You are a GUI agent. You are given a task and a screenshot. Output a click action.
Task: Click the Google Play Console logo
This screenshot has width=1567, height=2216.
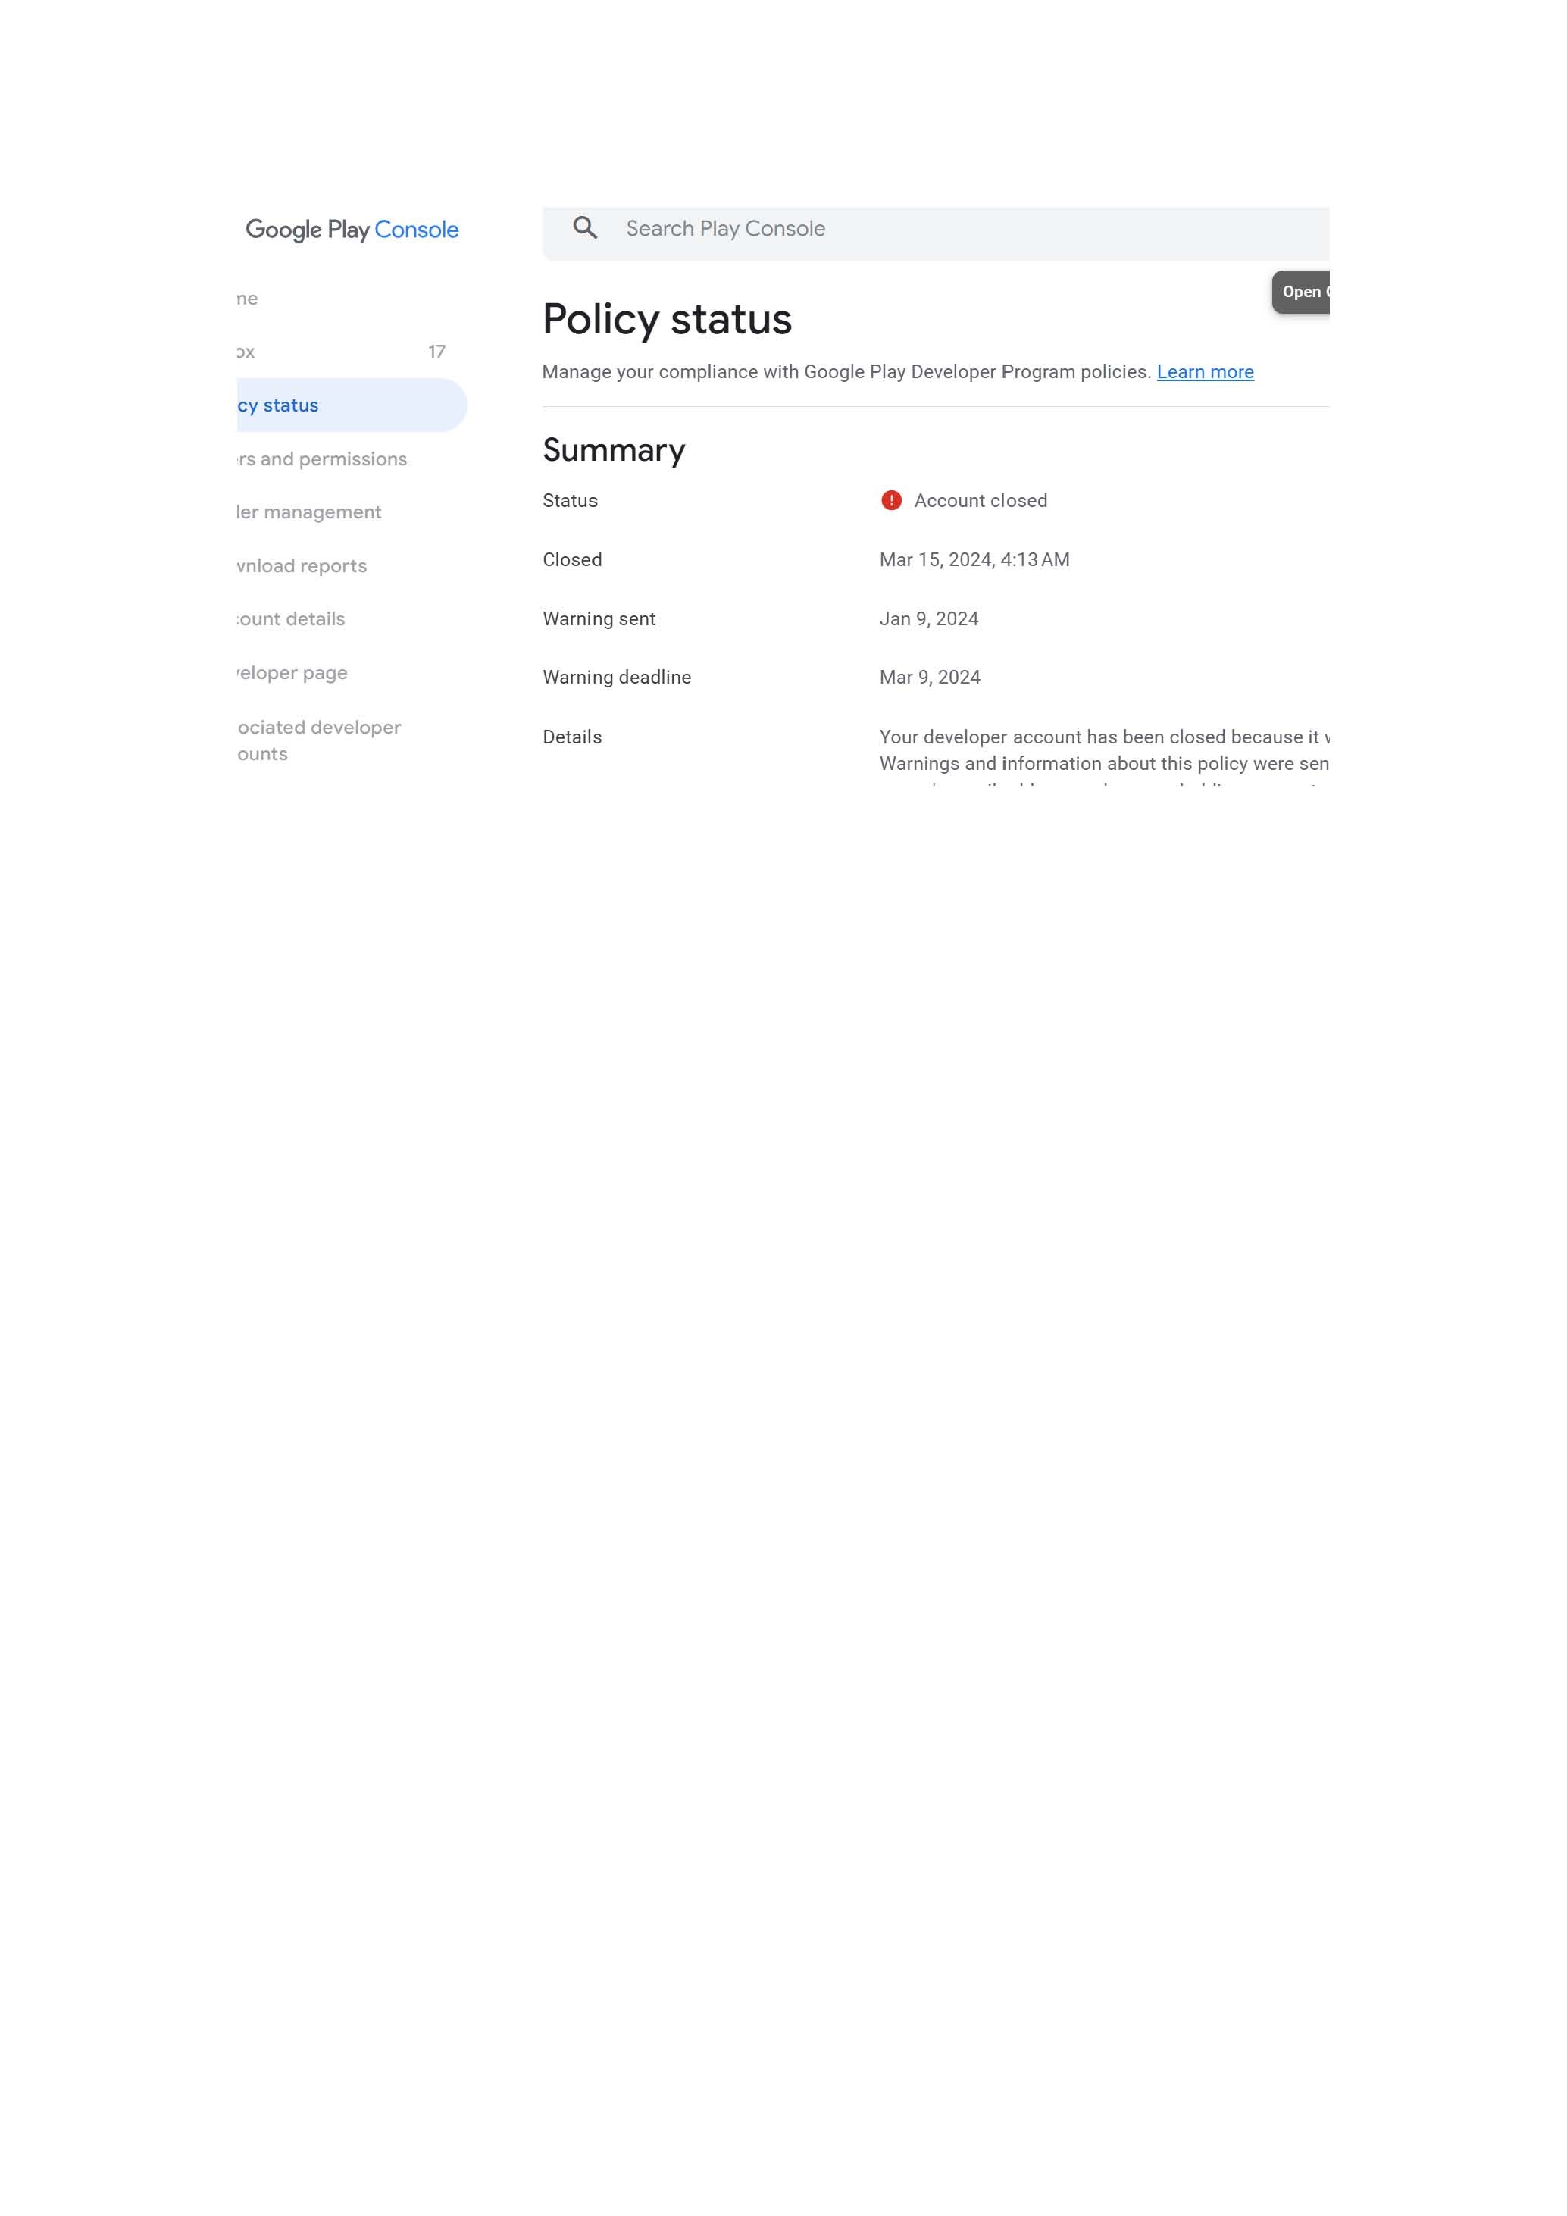click(351, 229)
